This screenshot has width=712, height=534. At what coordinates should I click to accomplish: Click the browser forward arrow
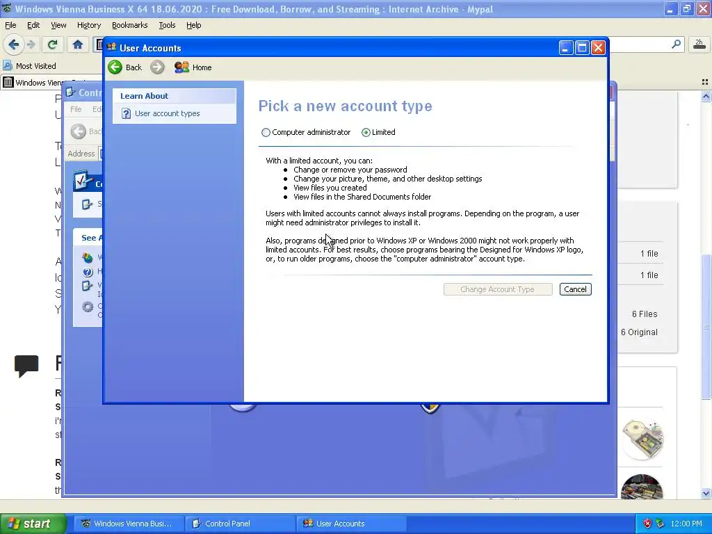[x=31, y=44]
